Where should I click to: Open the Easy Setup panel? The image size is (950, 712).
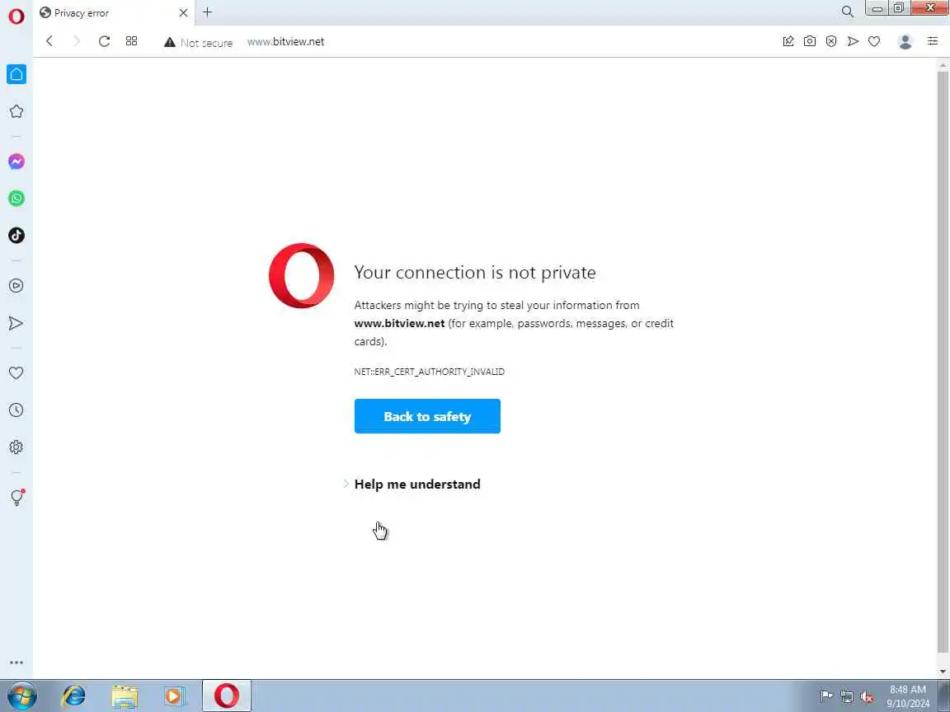point(933,41)
